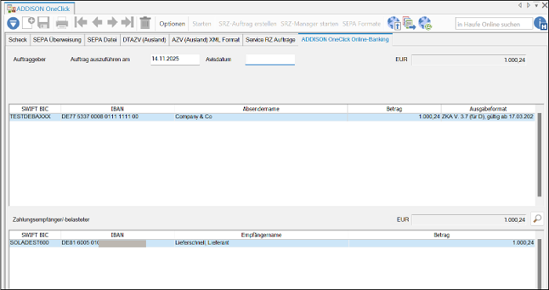Click the lower EUR total field
Screen dimensions: 549x290
tap(468, 219)
